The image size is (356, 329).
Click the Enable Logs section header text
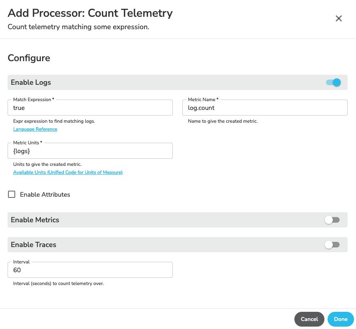pos(31,82)
